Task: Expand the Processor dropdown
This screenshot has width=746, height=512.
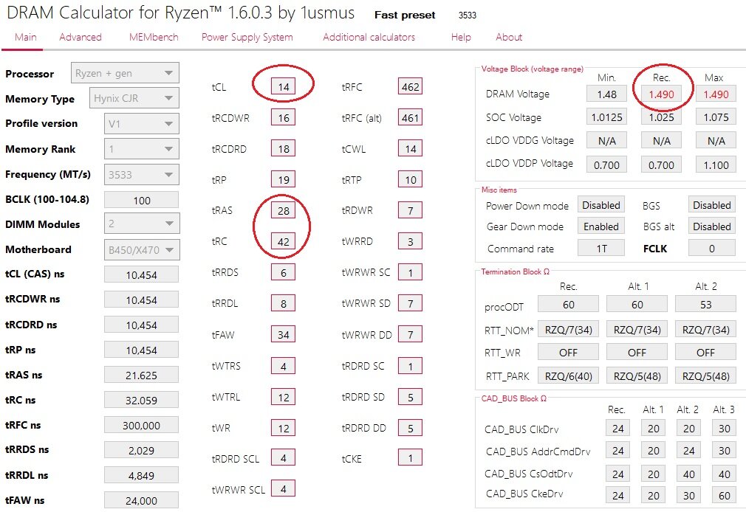Action: (x=125, y=73)
